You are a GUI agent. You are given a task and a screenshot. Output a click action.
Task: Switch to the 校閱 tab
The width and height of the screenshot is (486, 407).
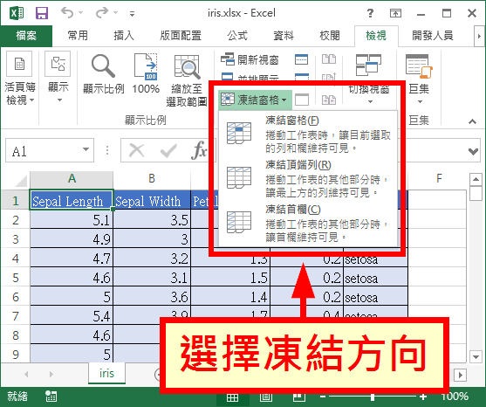[x=330, y=36]
